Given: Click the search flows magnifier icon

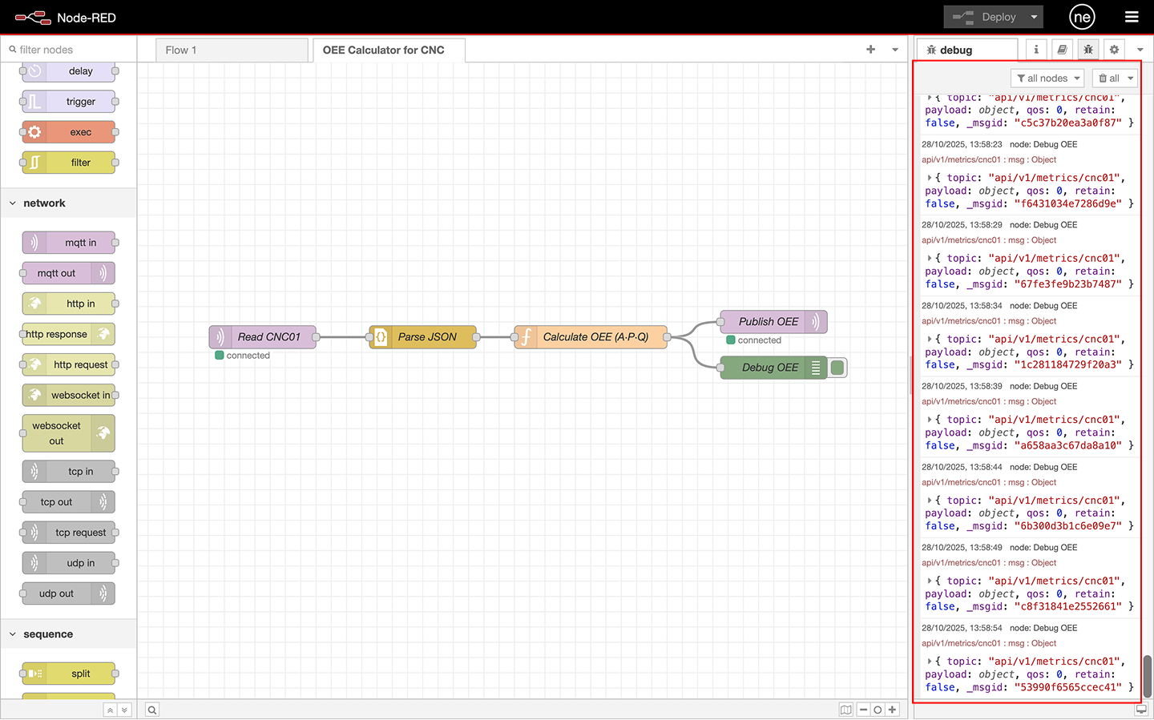Looking at the screenshot, I should click(x=152, y=710).
